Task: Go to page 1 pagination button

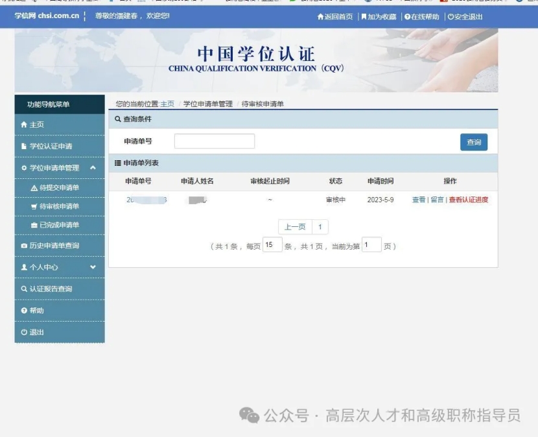Action: point(320,227)
